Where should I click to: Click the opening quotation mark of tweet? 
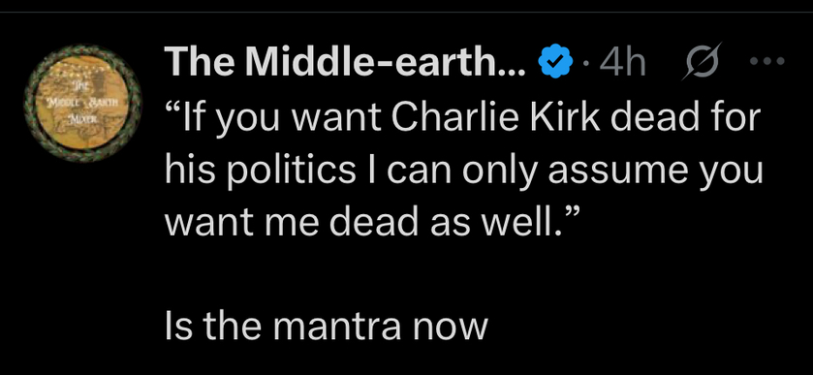pyautogui.click(x=172, y=109)
